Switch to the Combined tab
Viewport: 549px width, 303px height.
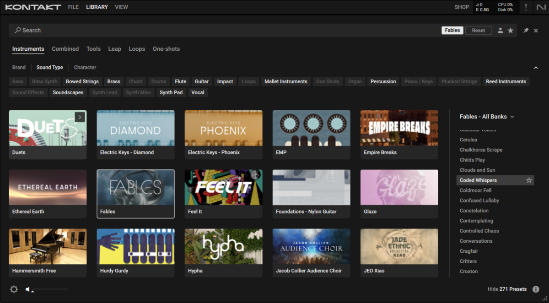tap(65, 49)
